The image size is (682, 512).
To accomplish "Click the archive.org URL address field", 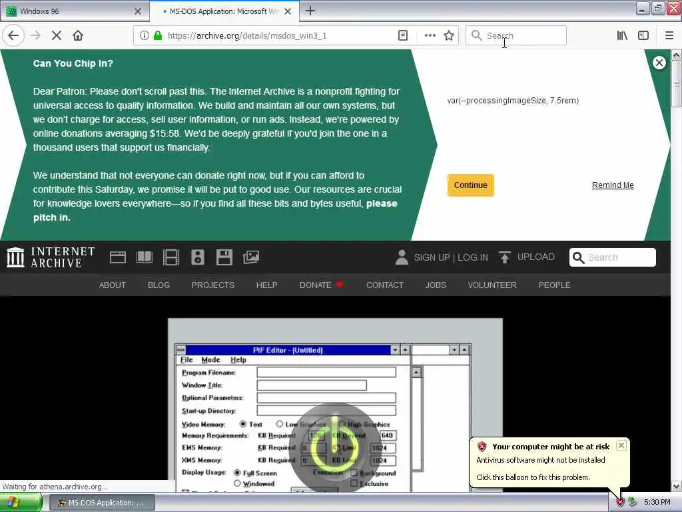I will click(278, 36).
